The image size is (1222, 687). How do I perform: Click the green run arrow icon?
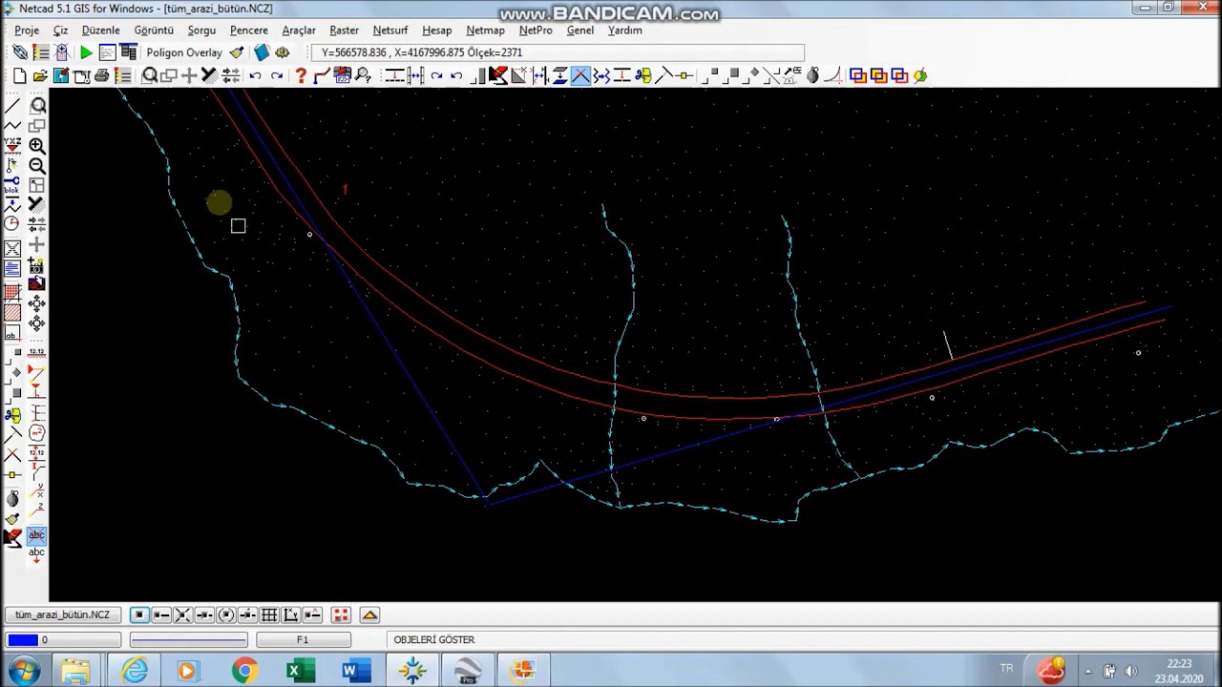pyautogui.click(x=86, y=52)
